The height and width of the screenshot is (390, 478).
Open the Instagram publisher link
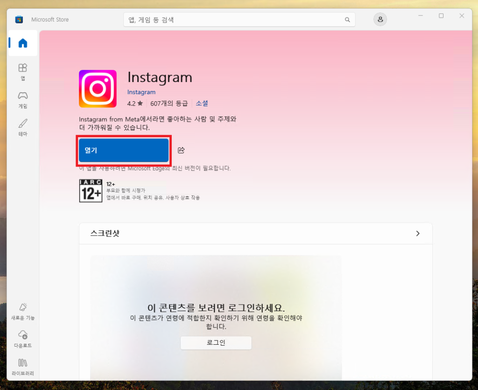141,92
